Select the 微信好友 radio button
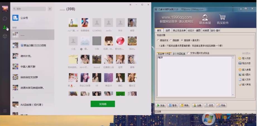This screenshot has width=257, height=126. tap(158, 41)
